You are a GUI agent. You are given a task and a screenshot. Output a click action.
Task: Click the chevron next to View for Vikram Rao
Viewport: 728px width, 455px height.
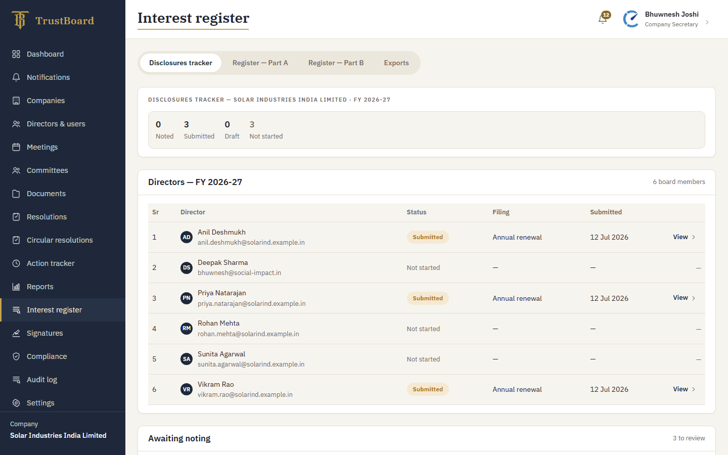pos(694,389)
